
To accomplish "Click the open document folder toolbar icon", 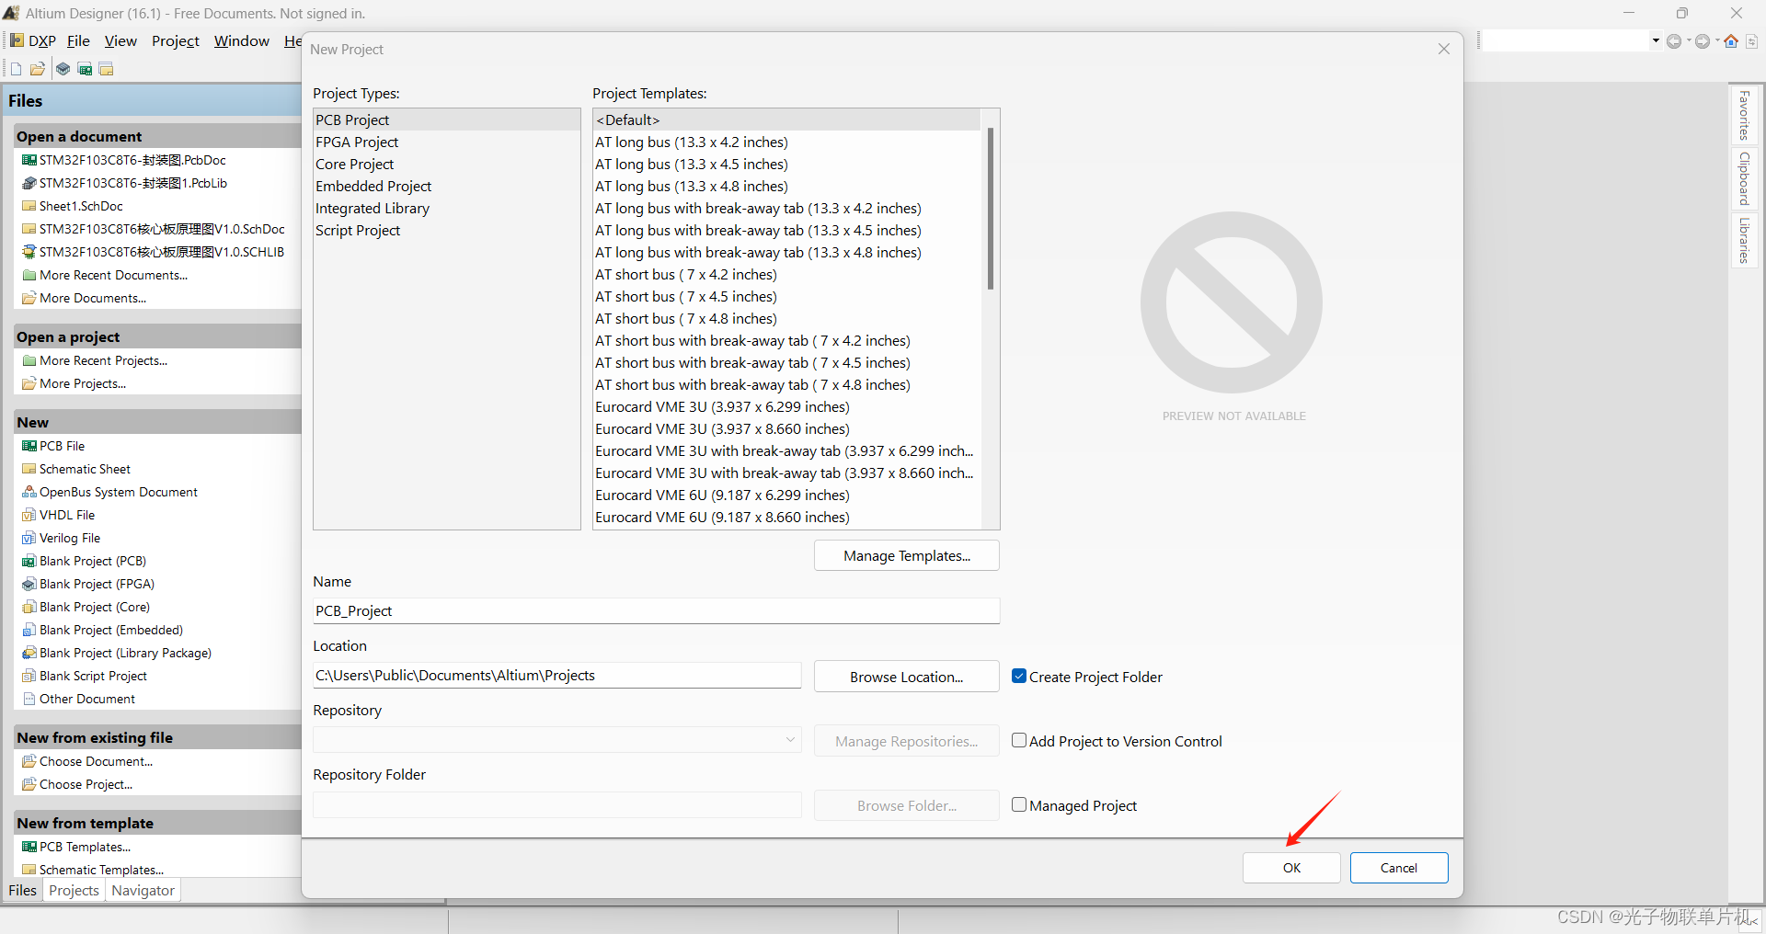I will 38,69.
